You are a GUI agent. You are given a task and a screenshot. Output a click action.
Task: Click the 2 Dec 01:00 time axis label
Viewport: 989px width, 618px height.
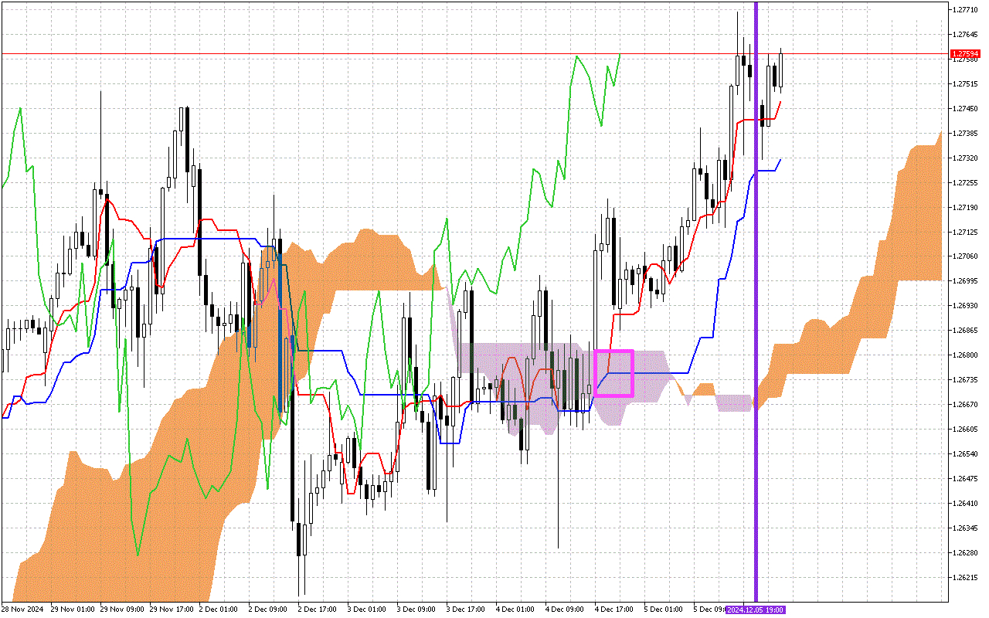[x=219, y=610]
